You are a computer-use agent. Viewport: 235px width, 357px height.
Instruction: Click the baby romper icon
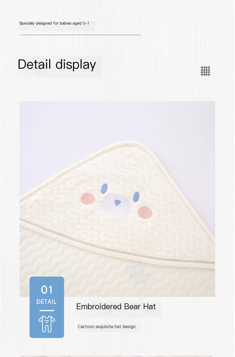(47, 324)
